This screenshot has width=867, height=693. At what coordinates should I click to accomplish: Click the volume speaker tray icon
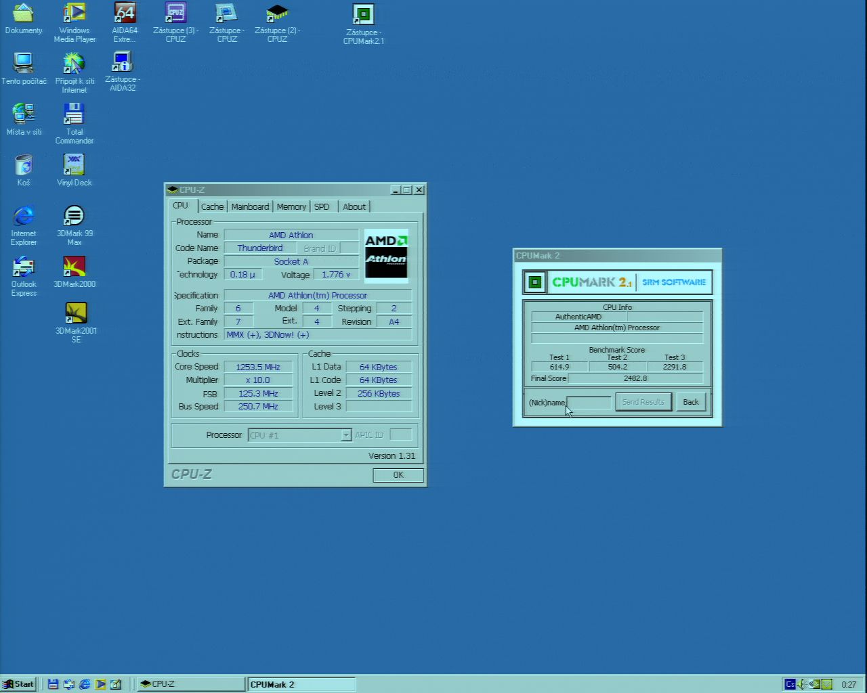[x=803, y=684]
